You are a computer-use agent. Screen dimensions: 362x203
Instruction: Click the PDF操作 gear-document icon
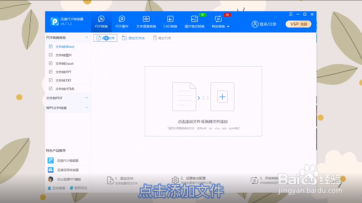(x=122, y=19)
